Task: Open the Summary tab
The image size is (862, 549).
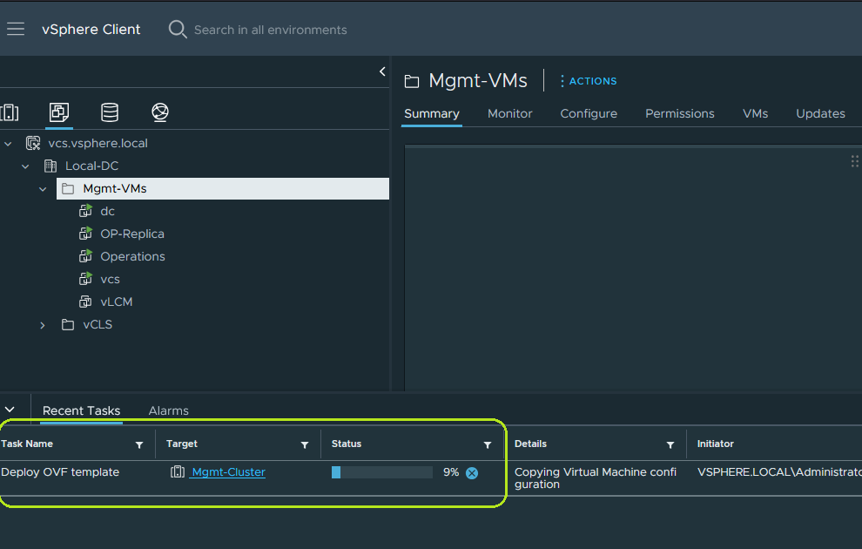Action: (432, 114)
